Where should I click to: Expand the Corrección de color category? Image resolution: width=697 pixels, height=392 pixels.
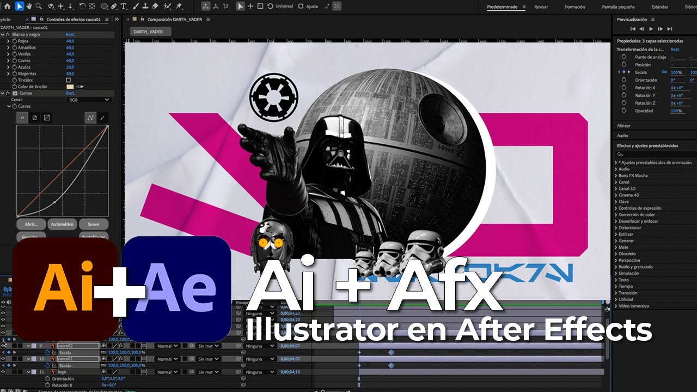pyautogui.click(x=616, y=215)
